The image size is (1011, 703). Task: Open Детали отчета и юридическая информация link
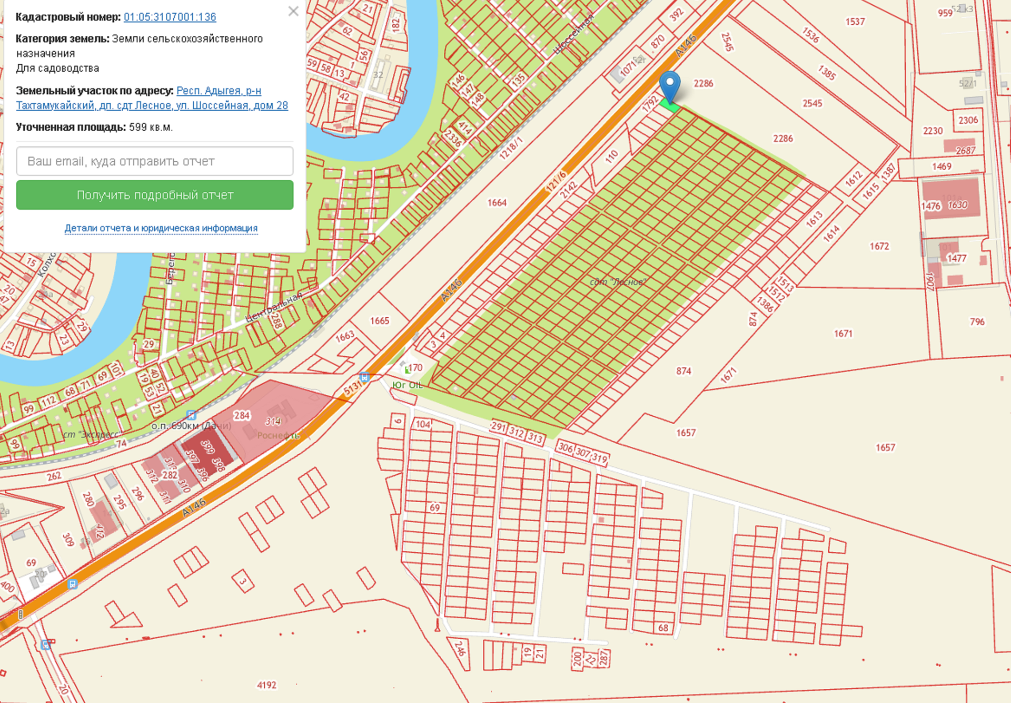coord(161,228)
